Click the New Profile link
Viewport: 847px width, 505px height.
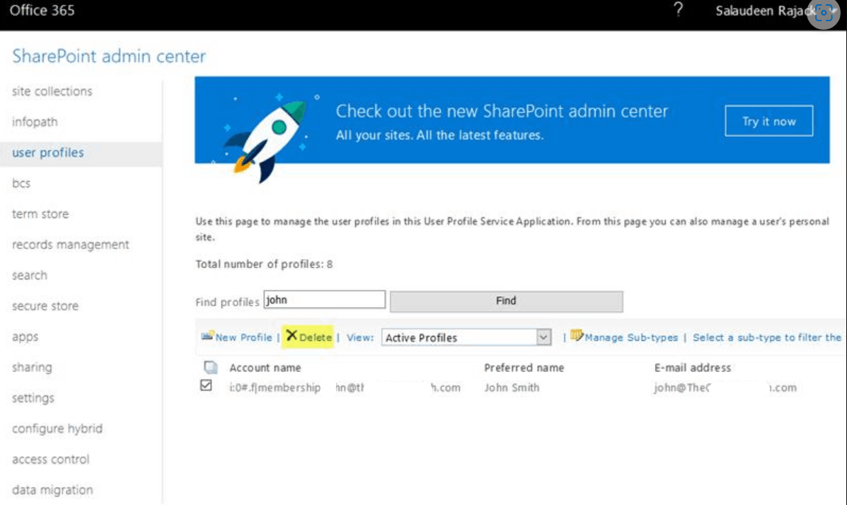coord(243,337)
